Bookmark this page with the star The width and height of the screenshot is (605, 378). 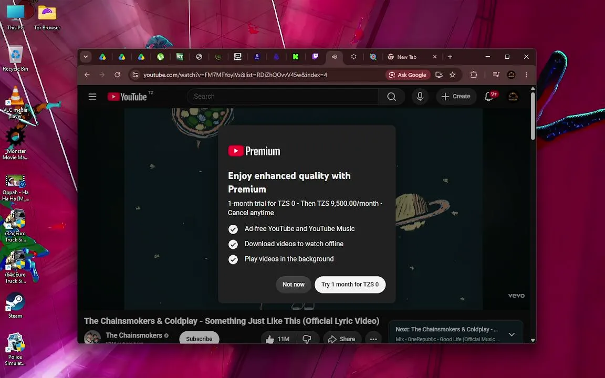pos(453,75)
